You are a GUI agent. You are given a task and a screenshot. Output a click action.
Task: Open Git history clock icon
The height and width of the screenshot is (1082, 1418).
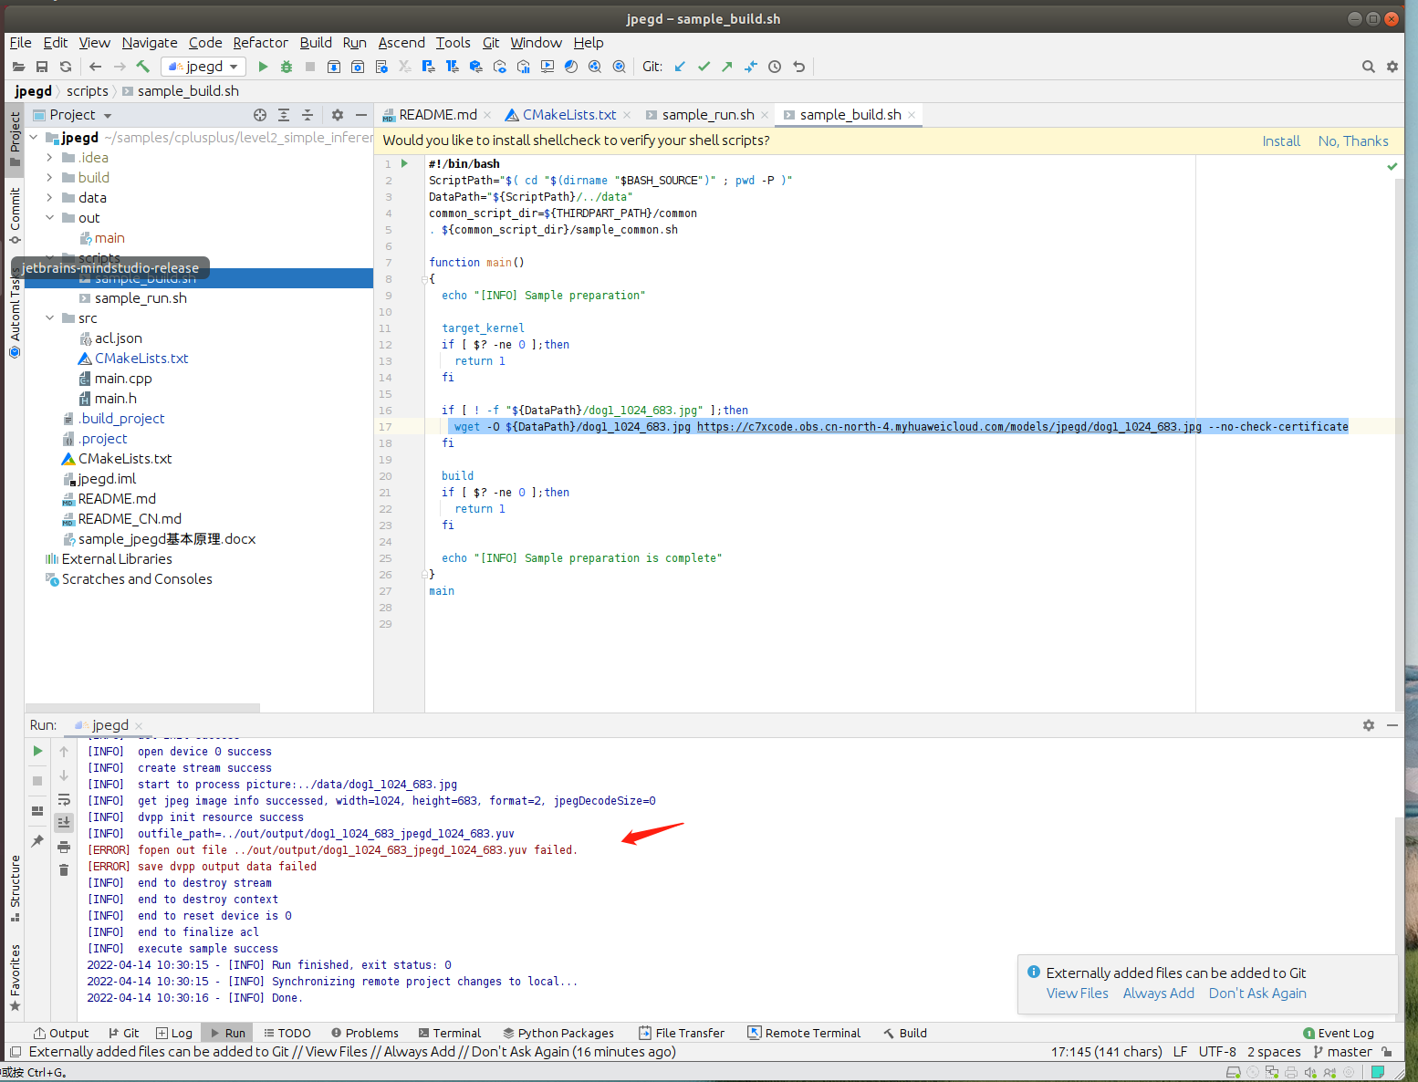[775, 67]
